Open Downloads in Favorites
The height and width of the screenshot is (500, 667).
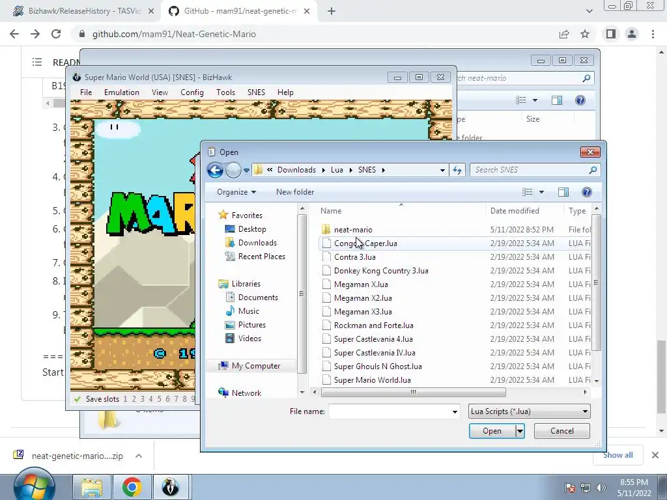pyautogui.click(x=257, y=243)
